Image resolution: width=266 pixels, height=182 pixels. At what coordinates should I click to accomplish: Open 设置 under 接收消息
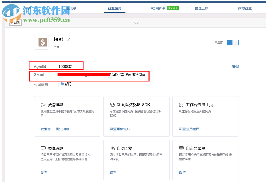click(44, 173)
